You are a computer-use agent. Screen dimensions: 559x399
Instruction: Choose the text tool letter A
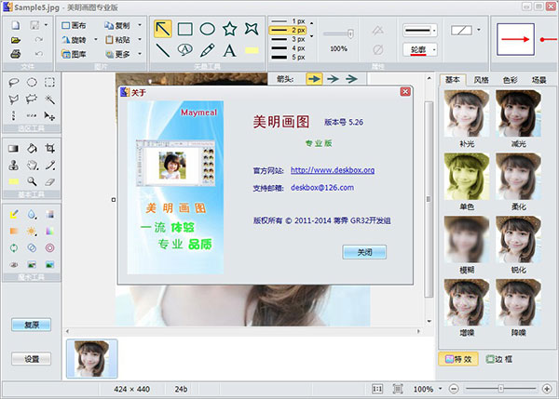point(228,49)
